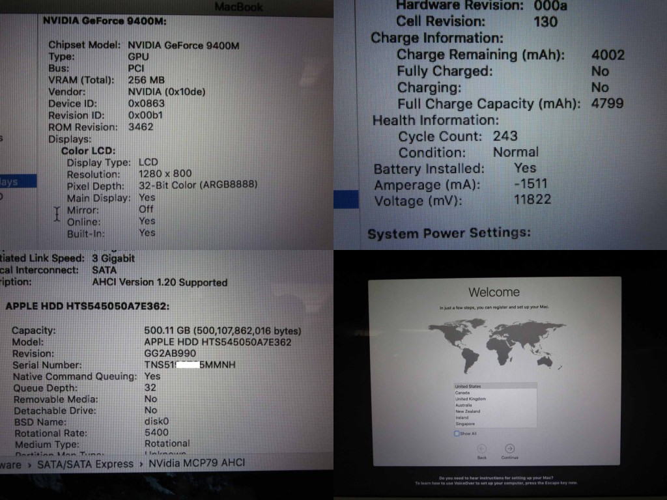Click the Condition value Normal
Viewport: 667px width, 500px height.
click(x=516, y=152)
